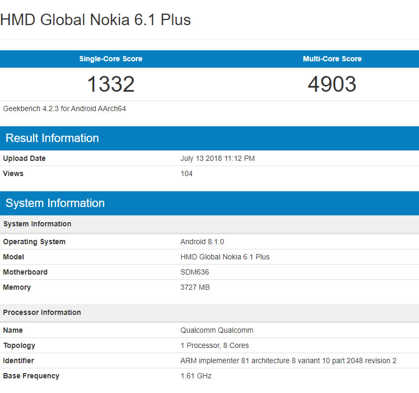Click the 1 Processor, 8 Cores topology value
Viewport: 419px width, 393px height.
pyautogui.click(x=215, y=345)
